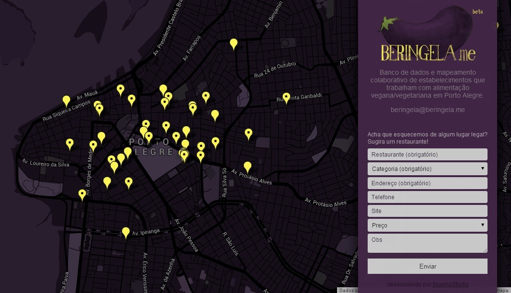Open the Preço dropdown
The image size is (511, 293).
[427, 225]
